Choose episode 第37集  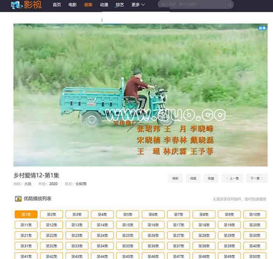click(x=178, y=246)
